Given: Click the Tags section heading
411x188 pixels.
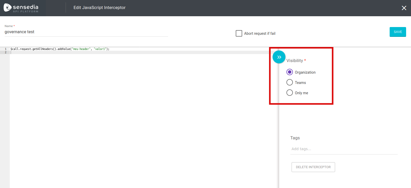Looking at the screenshot, I should pyautogui.click(x=295, y=138).
